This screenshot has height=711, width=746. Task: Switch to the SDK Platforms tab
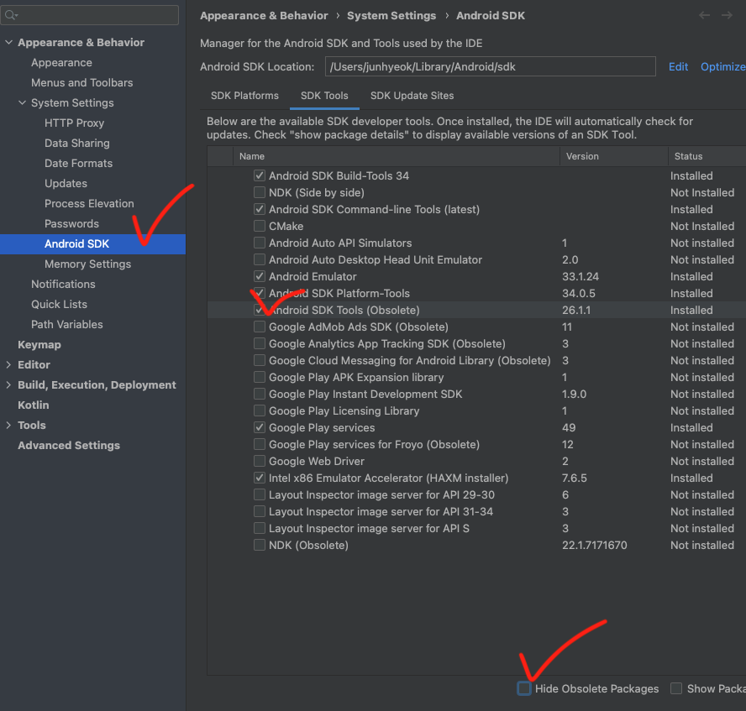click(x=244, y=96)
